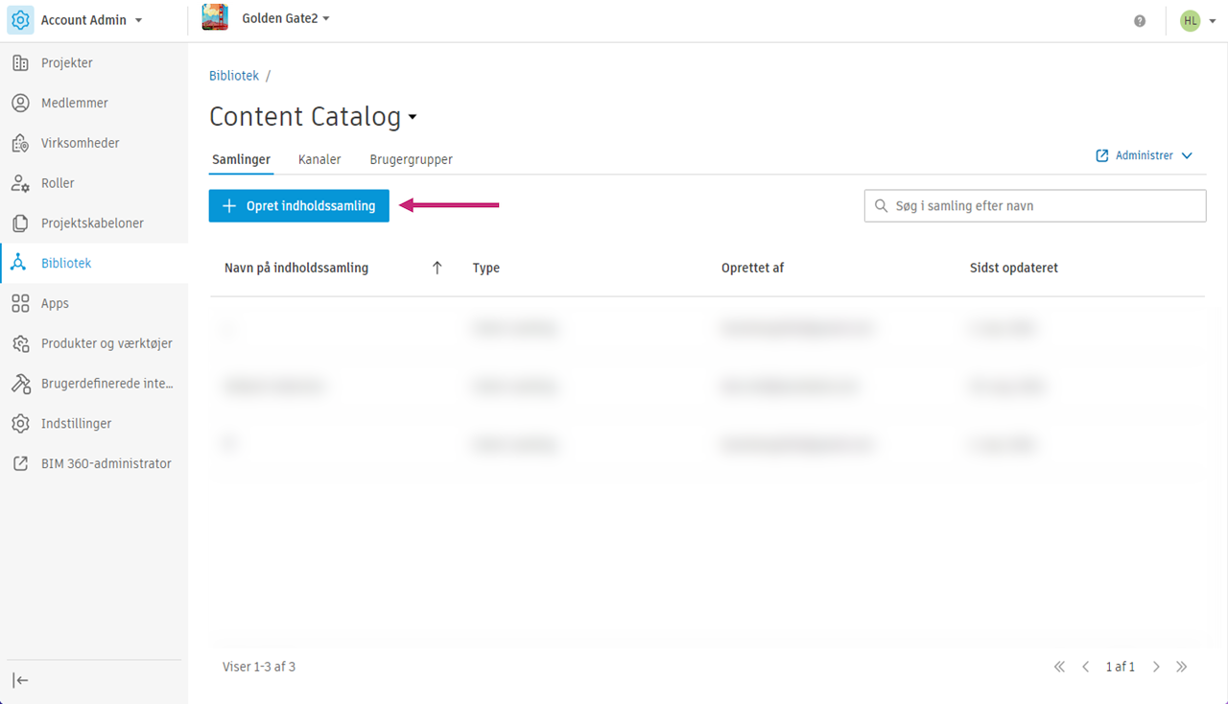Click the Medlemmer person icon

coord(20,104)
